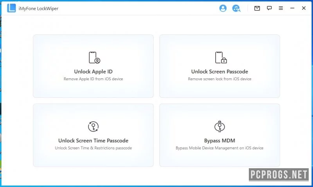
Task: Click the iMyFone LockWiper title text
Action: click(x=38, y=8)
